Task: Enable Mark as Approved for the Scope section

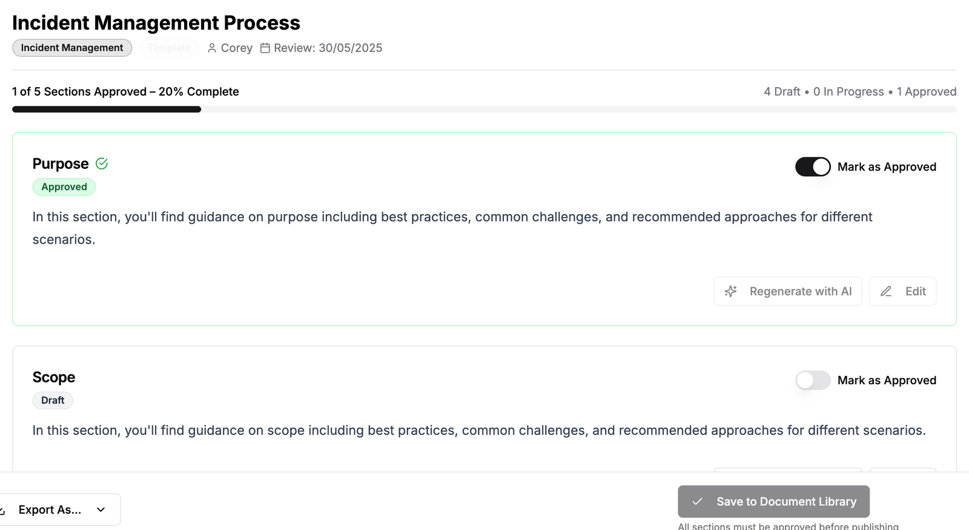Action: tap(812, 380)
